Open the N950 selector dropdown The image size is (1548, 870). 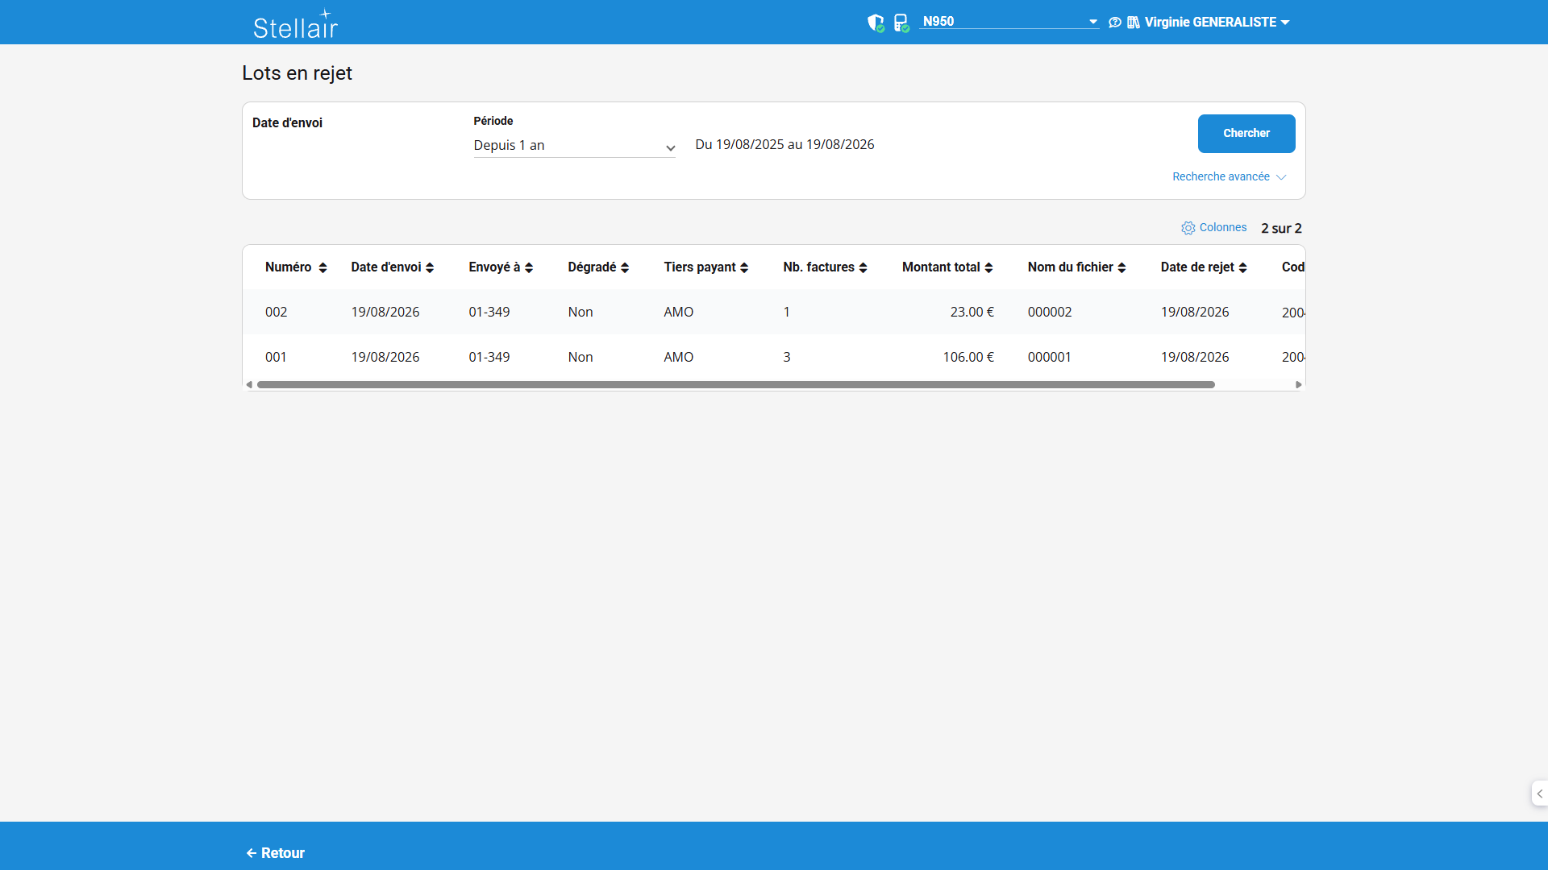point(1009,22)
